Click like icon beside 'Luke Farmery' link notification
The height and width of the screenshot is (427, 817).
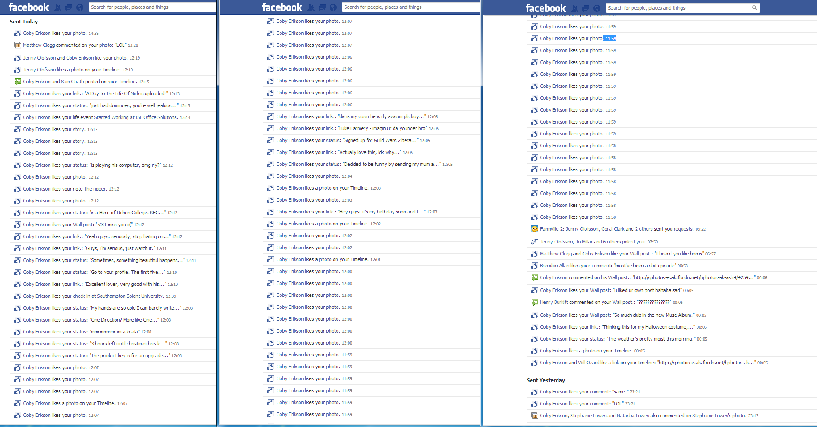coord(271,128)
